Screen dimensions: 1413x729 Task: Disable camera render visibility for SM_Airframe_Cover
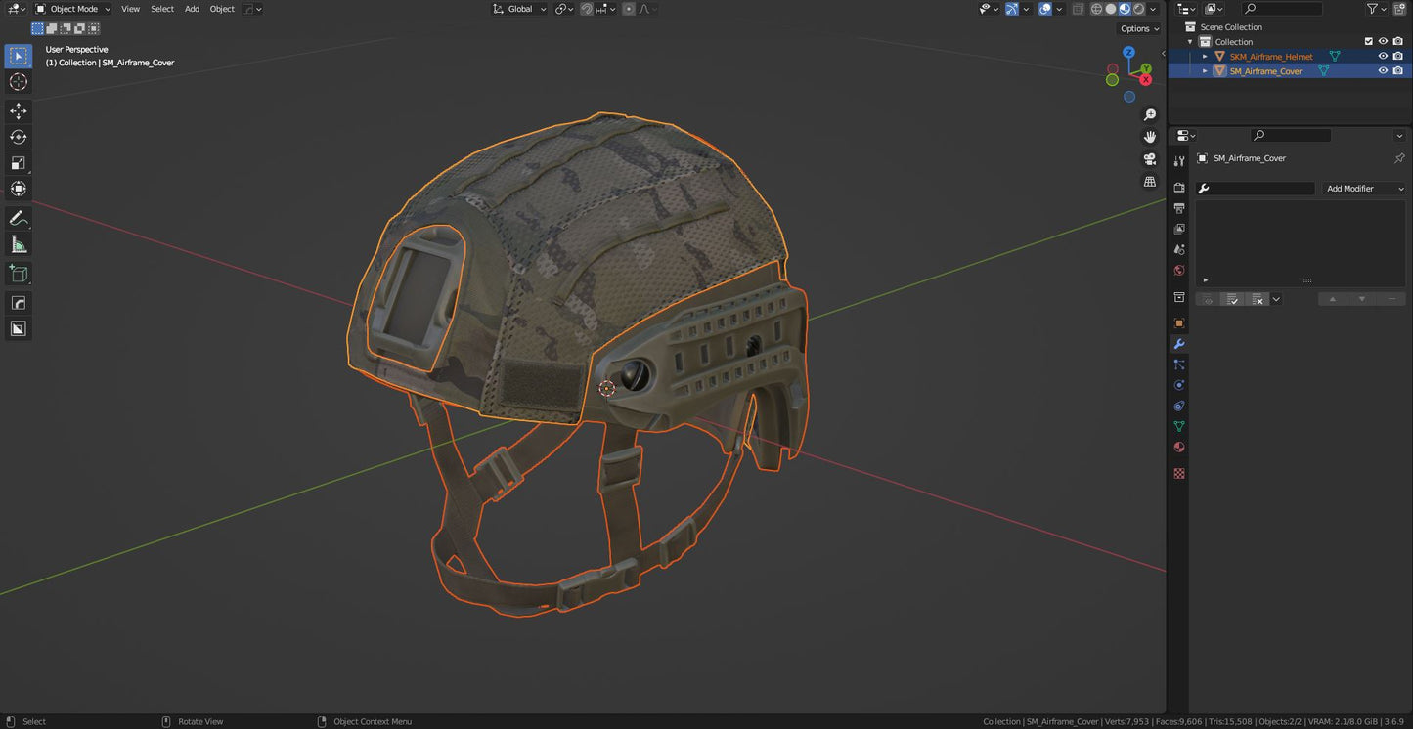pyautogui.click(x=1398, y=70)
